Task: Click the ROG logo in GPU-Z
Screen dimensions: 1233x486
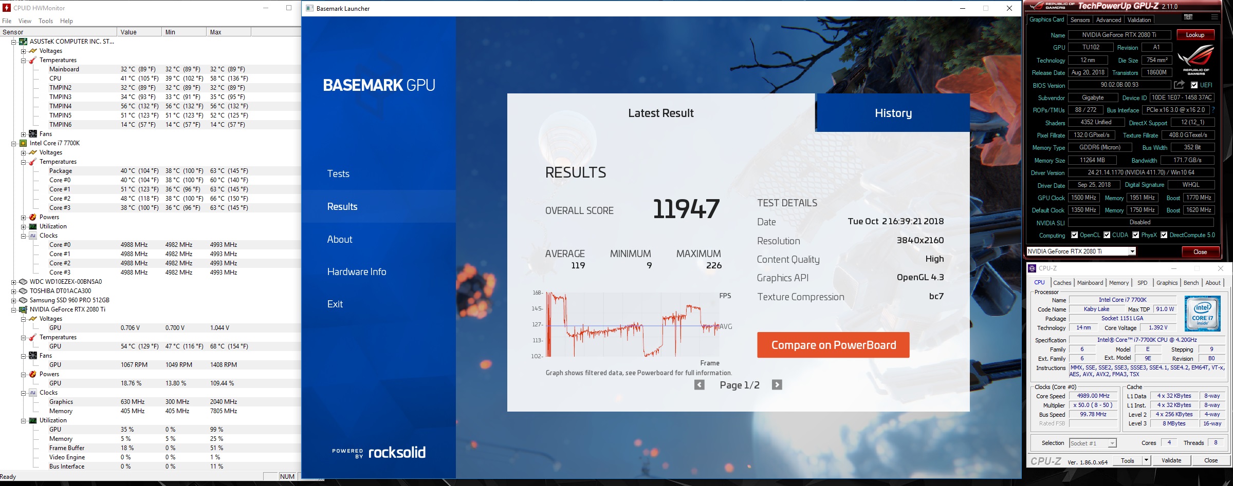Action: [x=1195, y=60]
